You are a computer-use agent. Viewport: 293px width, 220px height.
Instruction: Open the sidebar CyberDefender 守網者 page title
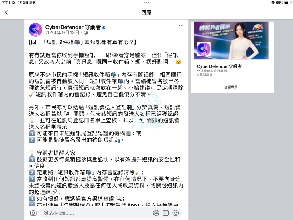click(x=219, y=66)
